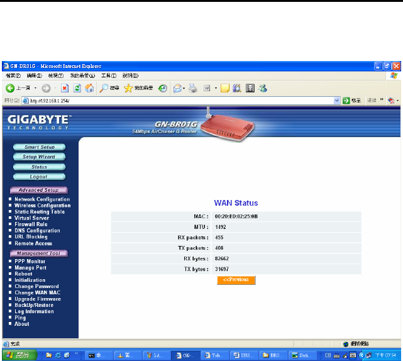
Task: Open Log Information link
Action: tap(34, 311)
